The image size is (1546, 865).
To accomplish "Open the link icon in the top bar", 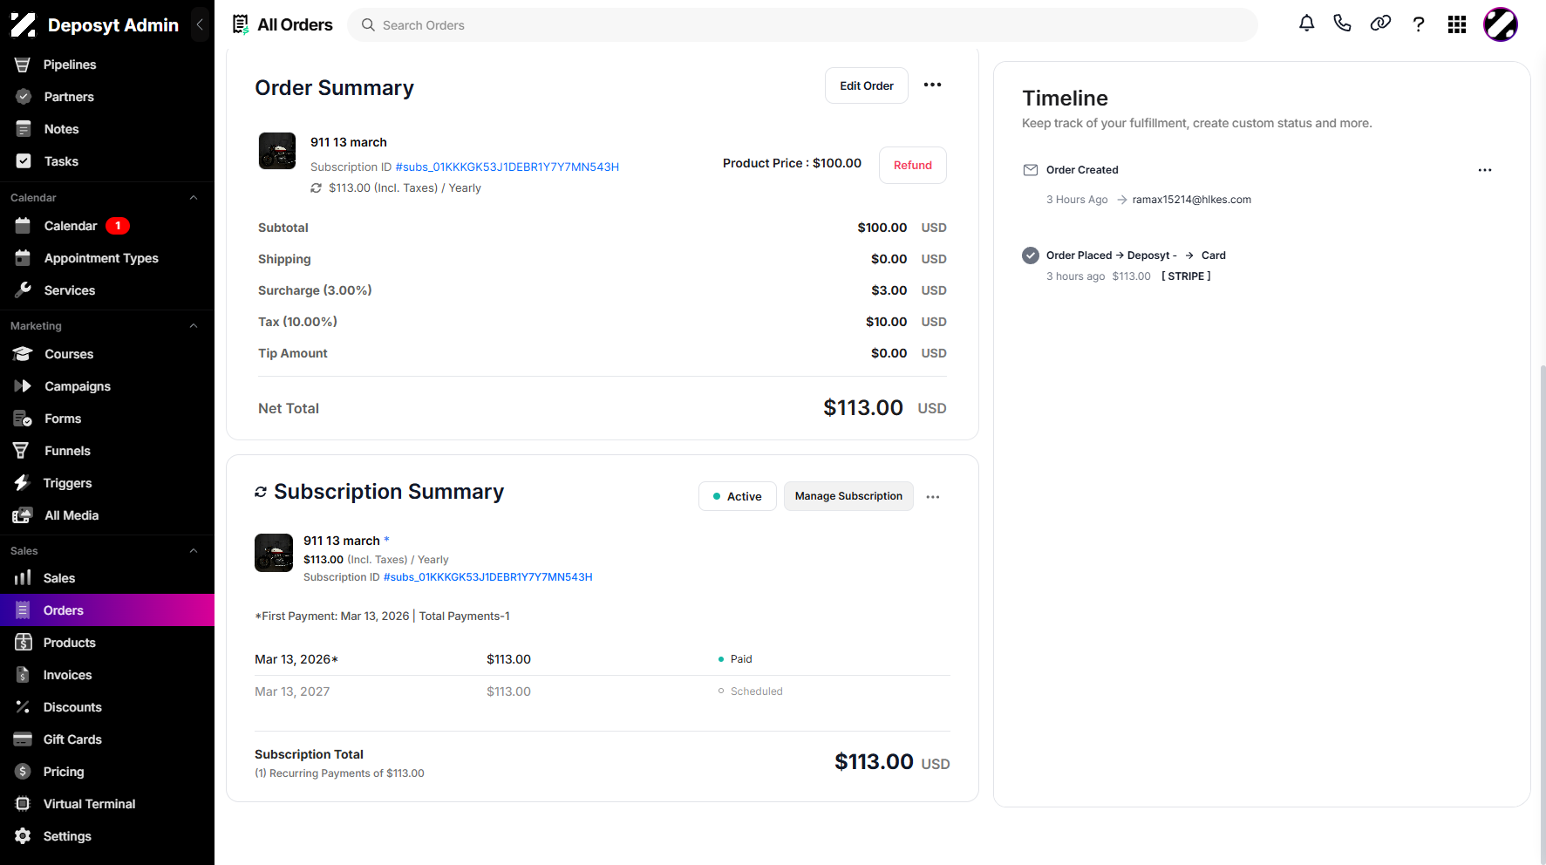I will point(1380,24).
